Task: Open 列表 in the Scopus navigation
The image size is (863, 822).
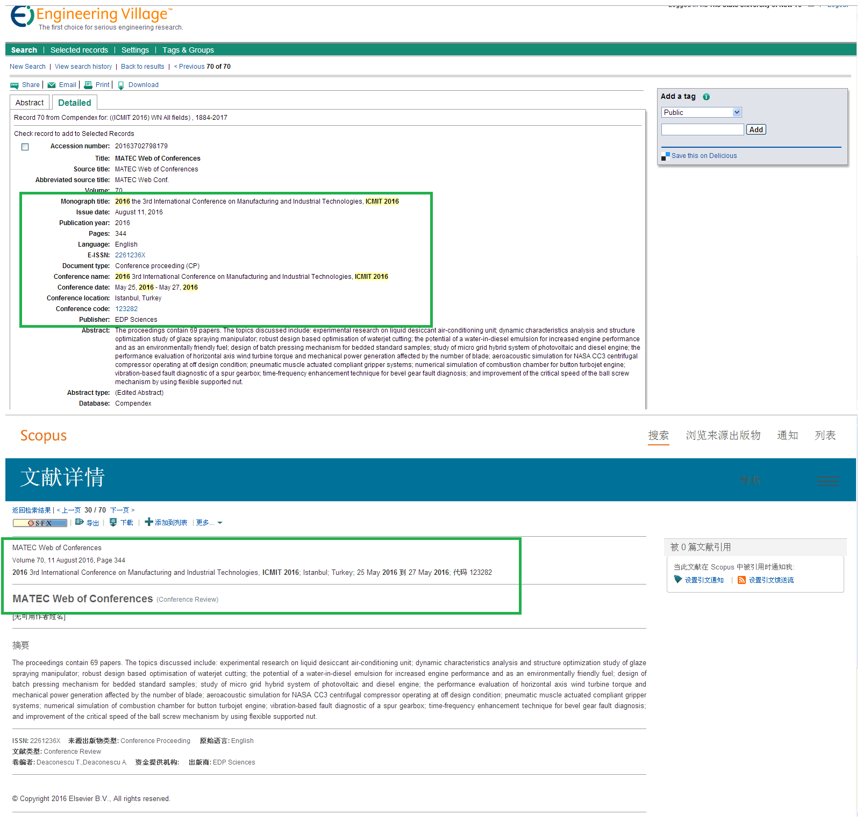Action: (x=825, y=435)
